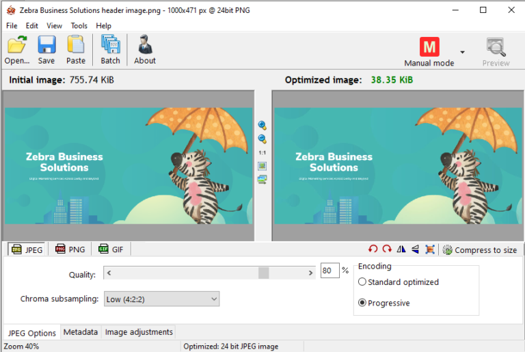
Task: Select Standard optimized encoding
Action: coord(362,282)
